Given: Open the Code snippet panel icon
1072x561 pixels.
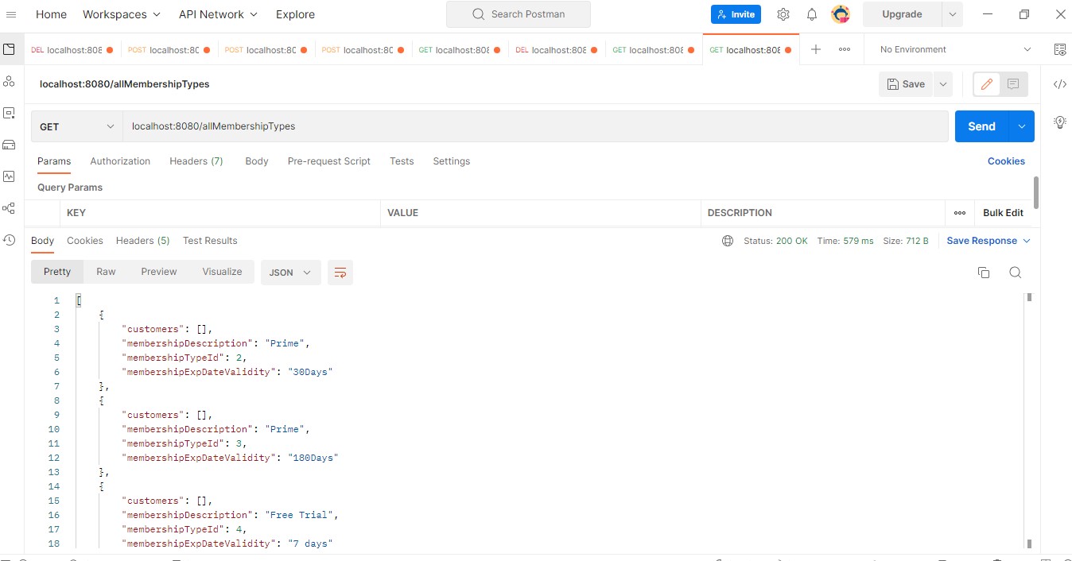Looking at the screenshot, I should coord(1059,83).
